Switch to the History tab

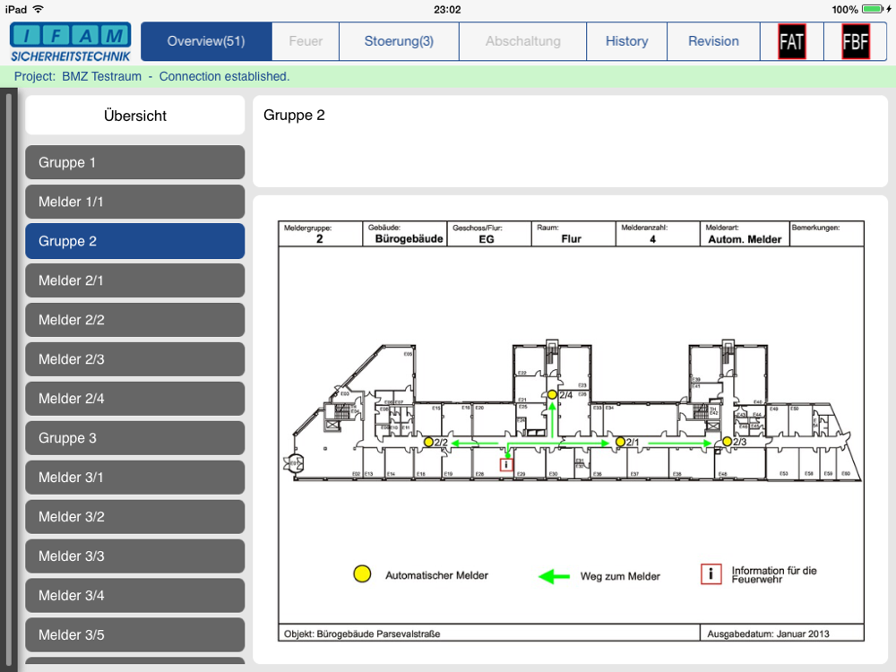pos(626,41)
